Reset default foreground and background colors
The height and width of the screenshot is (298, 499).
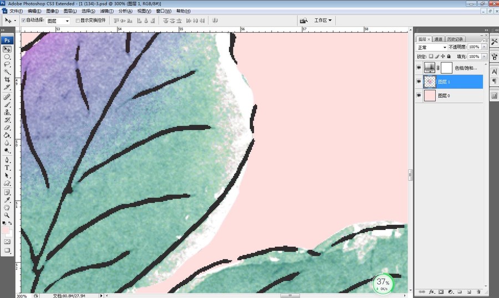coord(4,223)
